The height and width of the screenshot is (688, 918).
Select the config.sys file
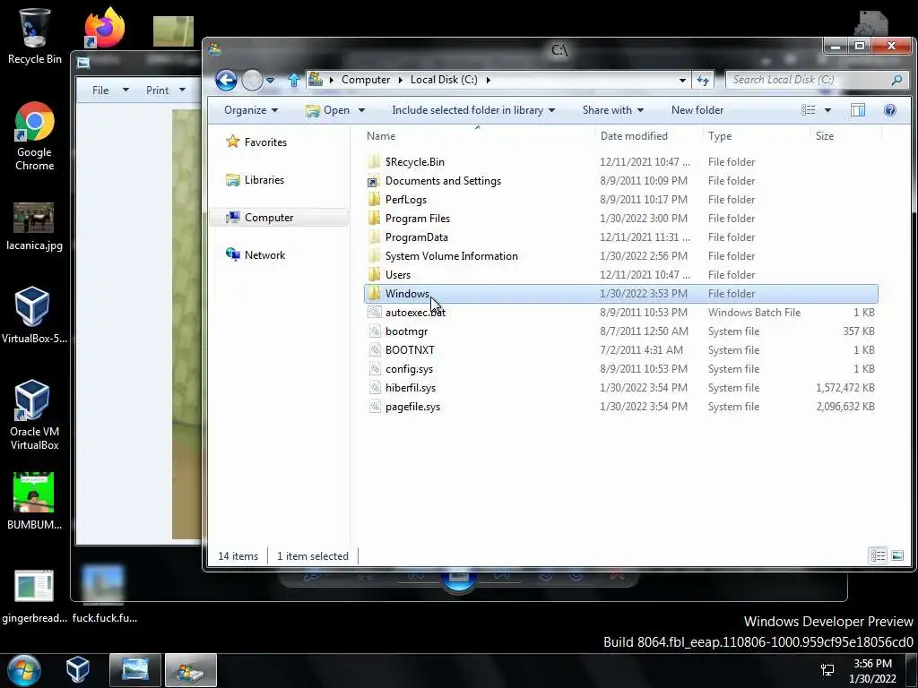pos(620,368)
